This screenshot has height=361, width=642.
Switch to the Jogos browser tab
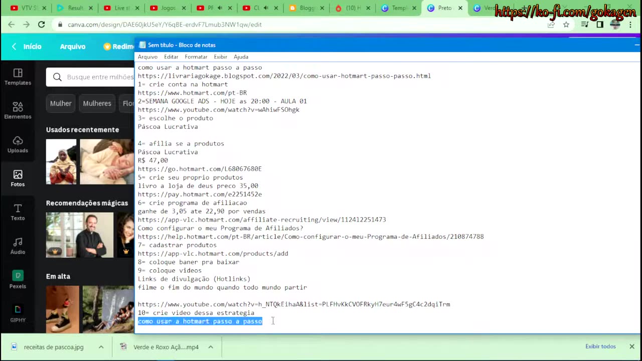pyautogui.click(x=167, y=8)
